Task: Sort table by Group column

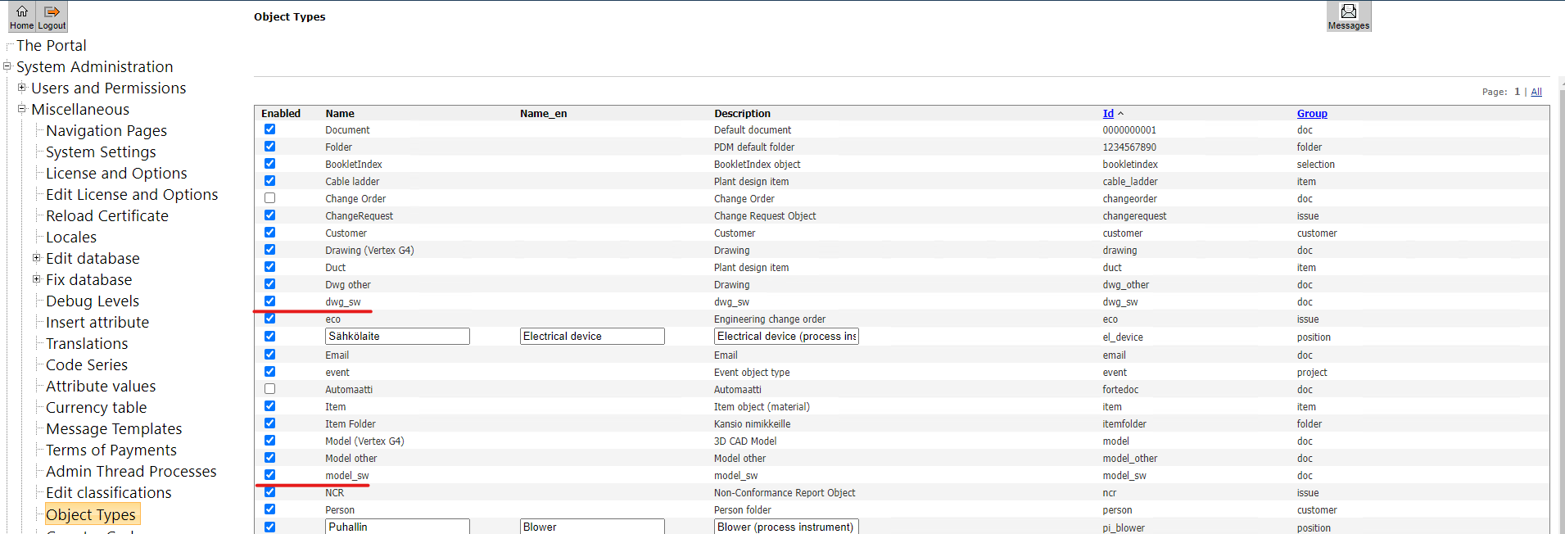Action: 1311,114
